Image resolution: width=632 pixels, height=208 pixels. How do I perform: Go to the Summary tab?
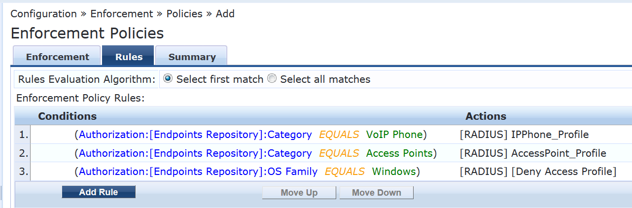tap(192, 57)
